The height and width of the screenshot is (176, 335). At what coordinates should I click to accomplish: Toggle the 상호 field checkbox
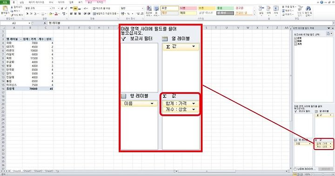296,38
